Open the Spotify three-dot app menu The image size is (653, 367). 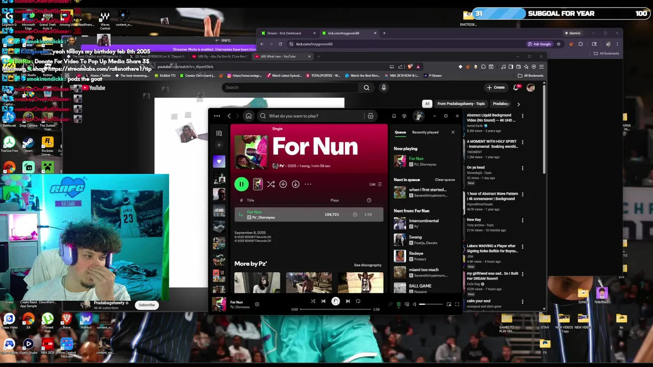click(217, 116)
